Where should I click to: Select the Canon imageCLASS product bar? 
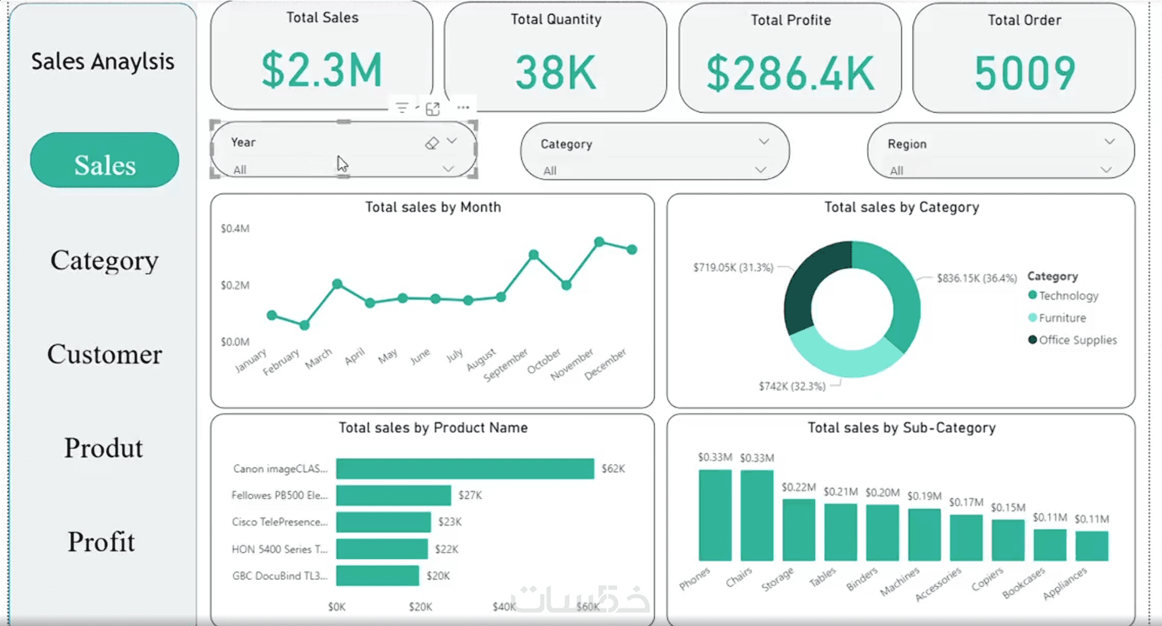[465, 469]
